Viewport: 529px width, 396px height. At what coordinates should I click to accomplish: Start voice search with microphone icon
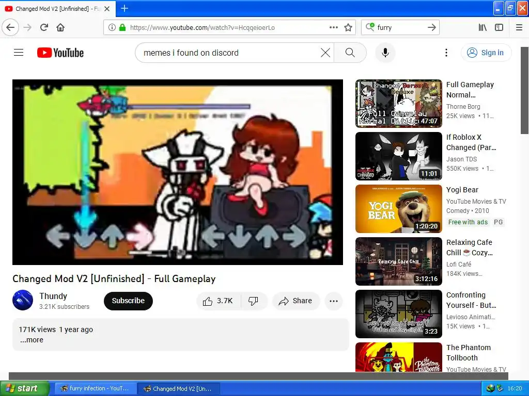385,53
